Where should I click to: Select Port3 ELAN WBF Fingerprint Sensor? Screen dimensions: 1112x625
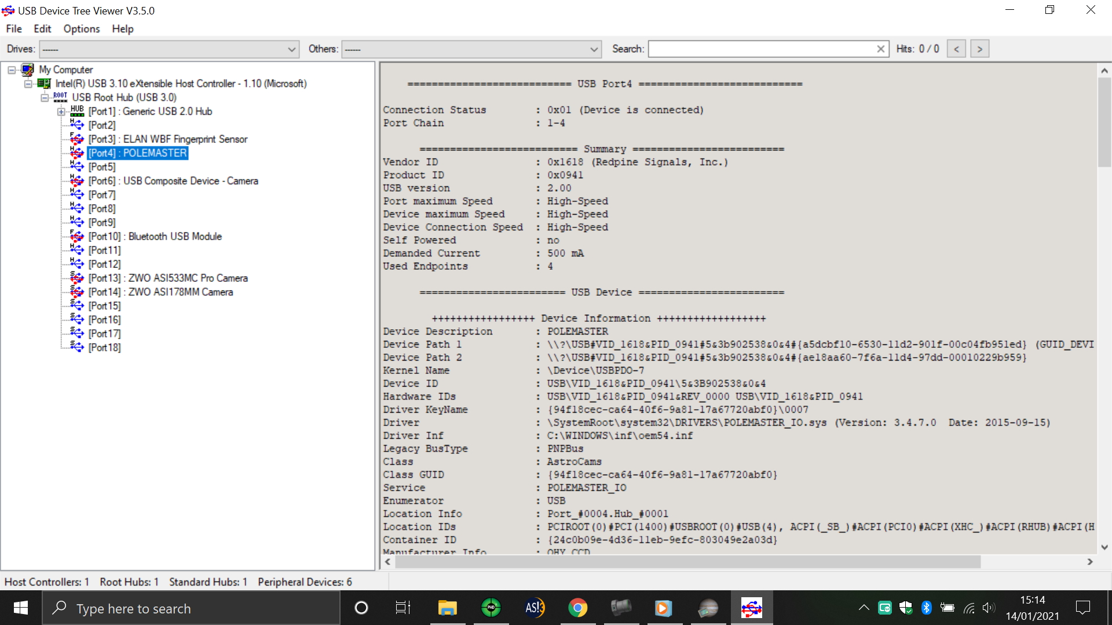pos(168,139)
